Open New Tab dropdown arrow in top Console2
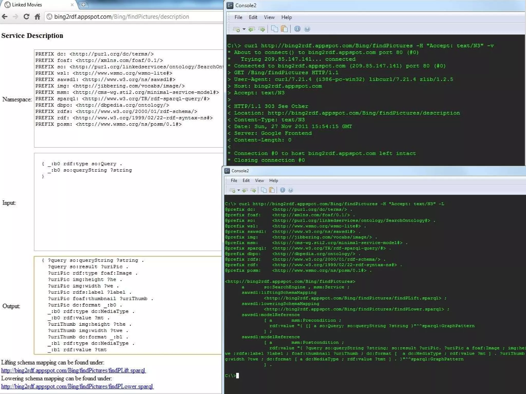526x394 pixels. click(x=244, y=29)
